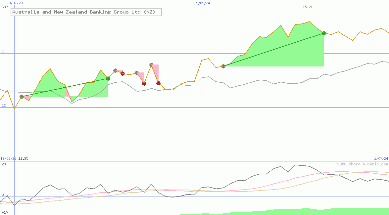Click the GBP currency label
Viewport: 389px width, 215px height.
pos(5,7)
